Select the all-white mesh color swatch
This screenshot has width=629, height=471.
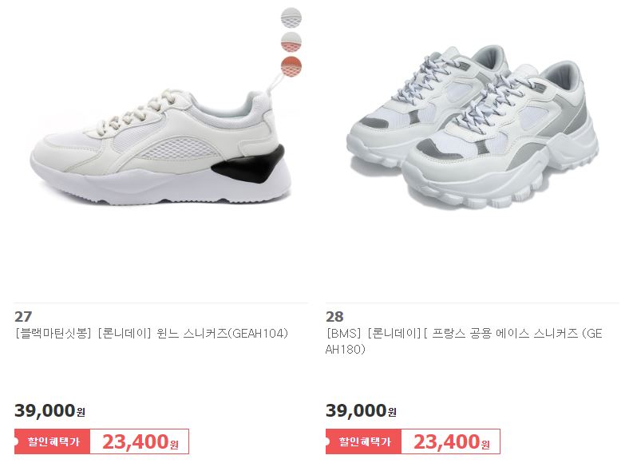click(x=291, y=18)
